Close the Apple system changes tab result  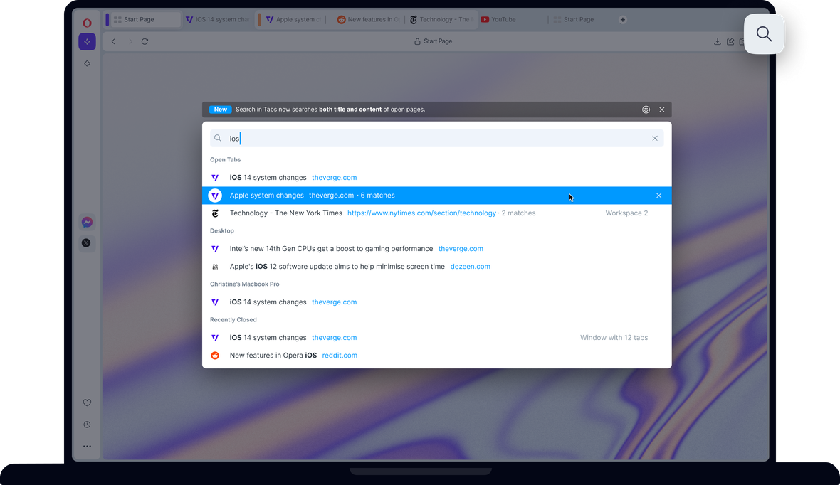coord(659,196)
